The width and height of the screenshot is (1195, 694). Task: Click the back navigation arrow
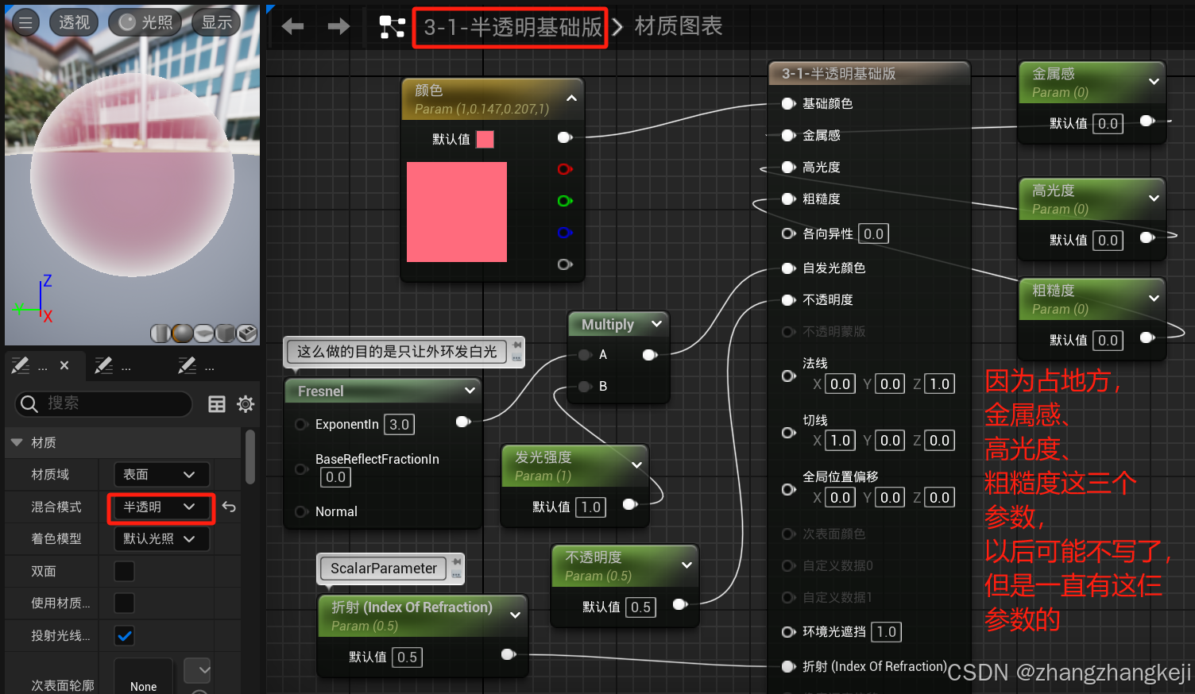[x=292, y=26]
